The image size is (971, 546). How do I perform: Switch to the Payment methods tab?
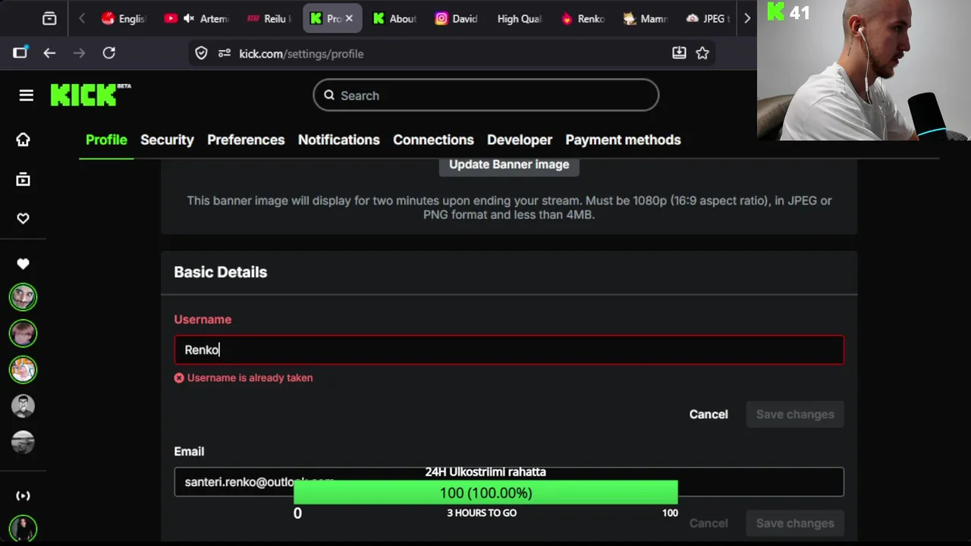coord(623,140)
